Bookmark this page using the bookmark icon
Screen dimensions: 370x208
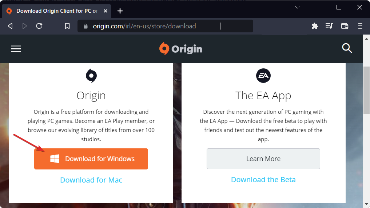pyautogui.click(x=67, y=26)
